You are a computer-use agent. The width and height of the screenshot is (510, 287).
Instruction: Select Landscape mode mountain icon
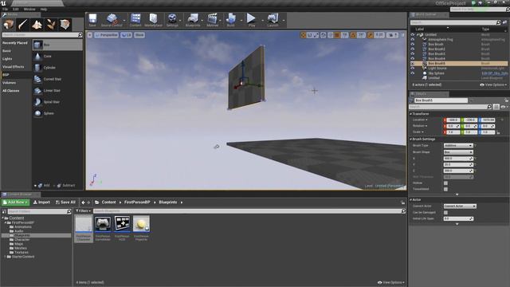(37, 25)
